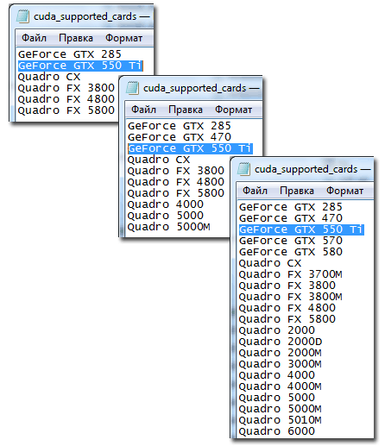
Task: Click GeForce GTX 470 in the middle window
Action: [180, 137]
